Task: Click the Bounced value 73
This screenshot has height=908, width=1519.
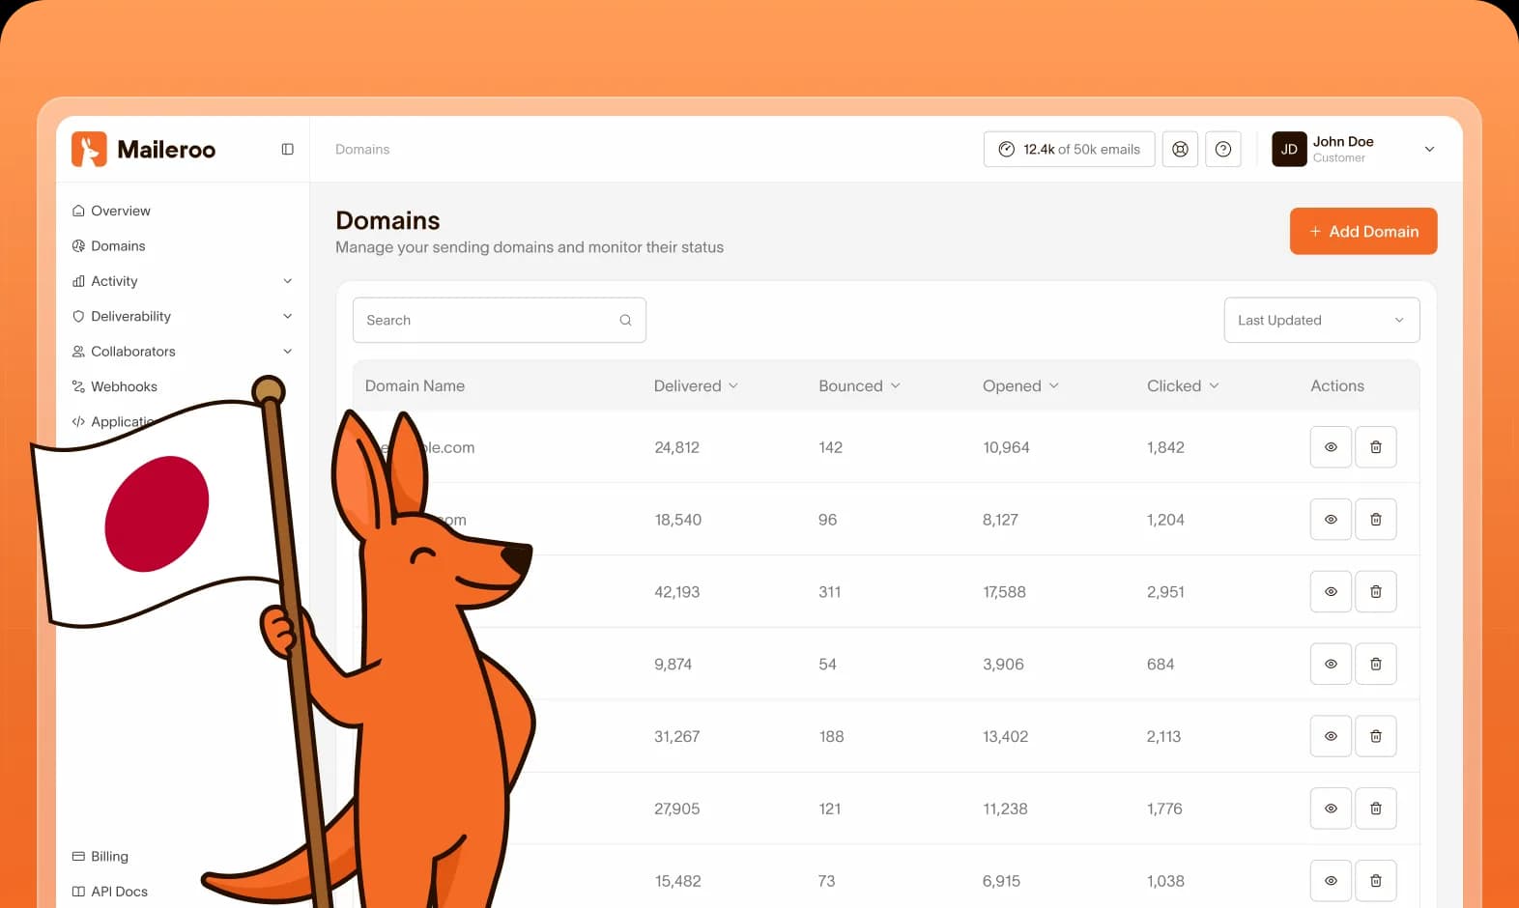Action: pos(826,881)
